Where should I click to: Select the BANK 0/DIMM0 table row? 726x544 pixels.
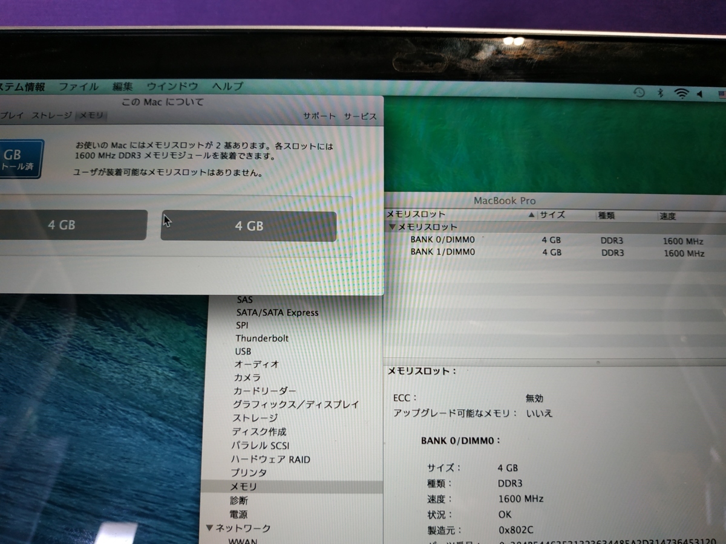tap(555, 240)
